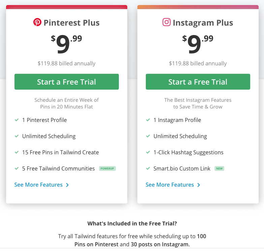Click checkmark beside 5 Free Tailwind Communities
264x251 pixels.
17,168
